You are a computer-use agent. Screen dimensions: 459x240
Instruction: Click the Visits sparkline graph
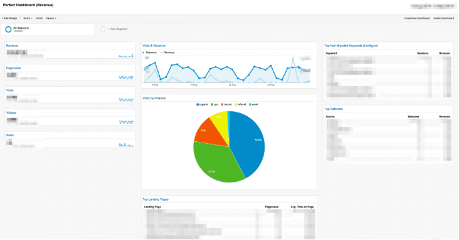coord(126,100)
